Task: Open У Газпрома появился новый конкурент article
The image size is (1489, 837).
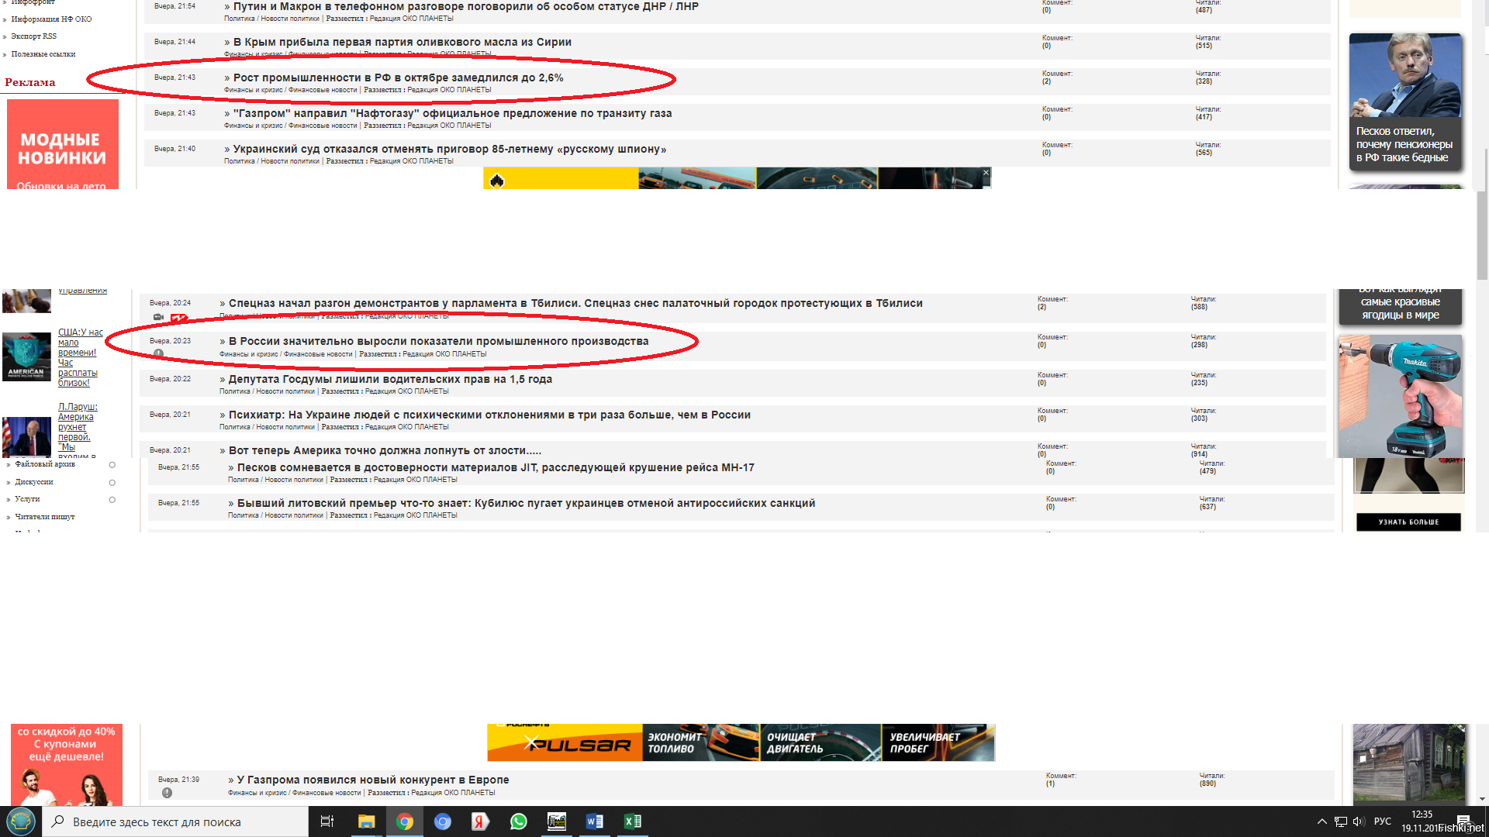Action: 373,780
